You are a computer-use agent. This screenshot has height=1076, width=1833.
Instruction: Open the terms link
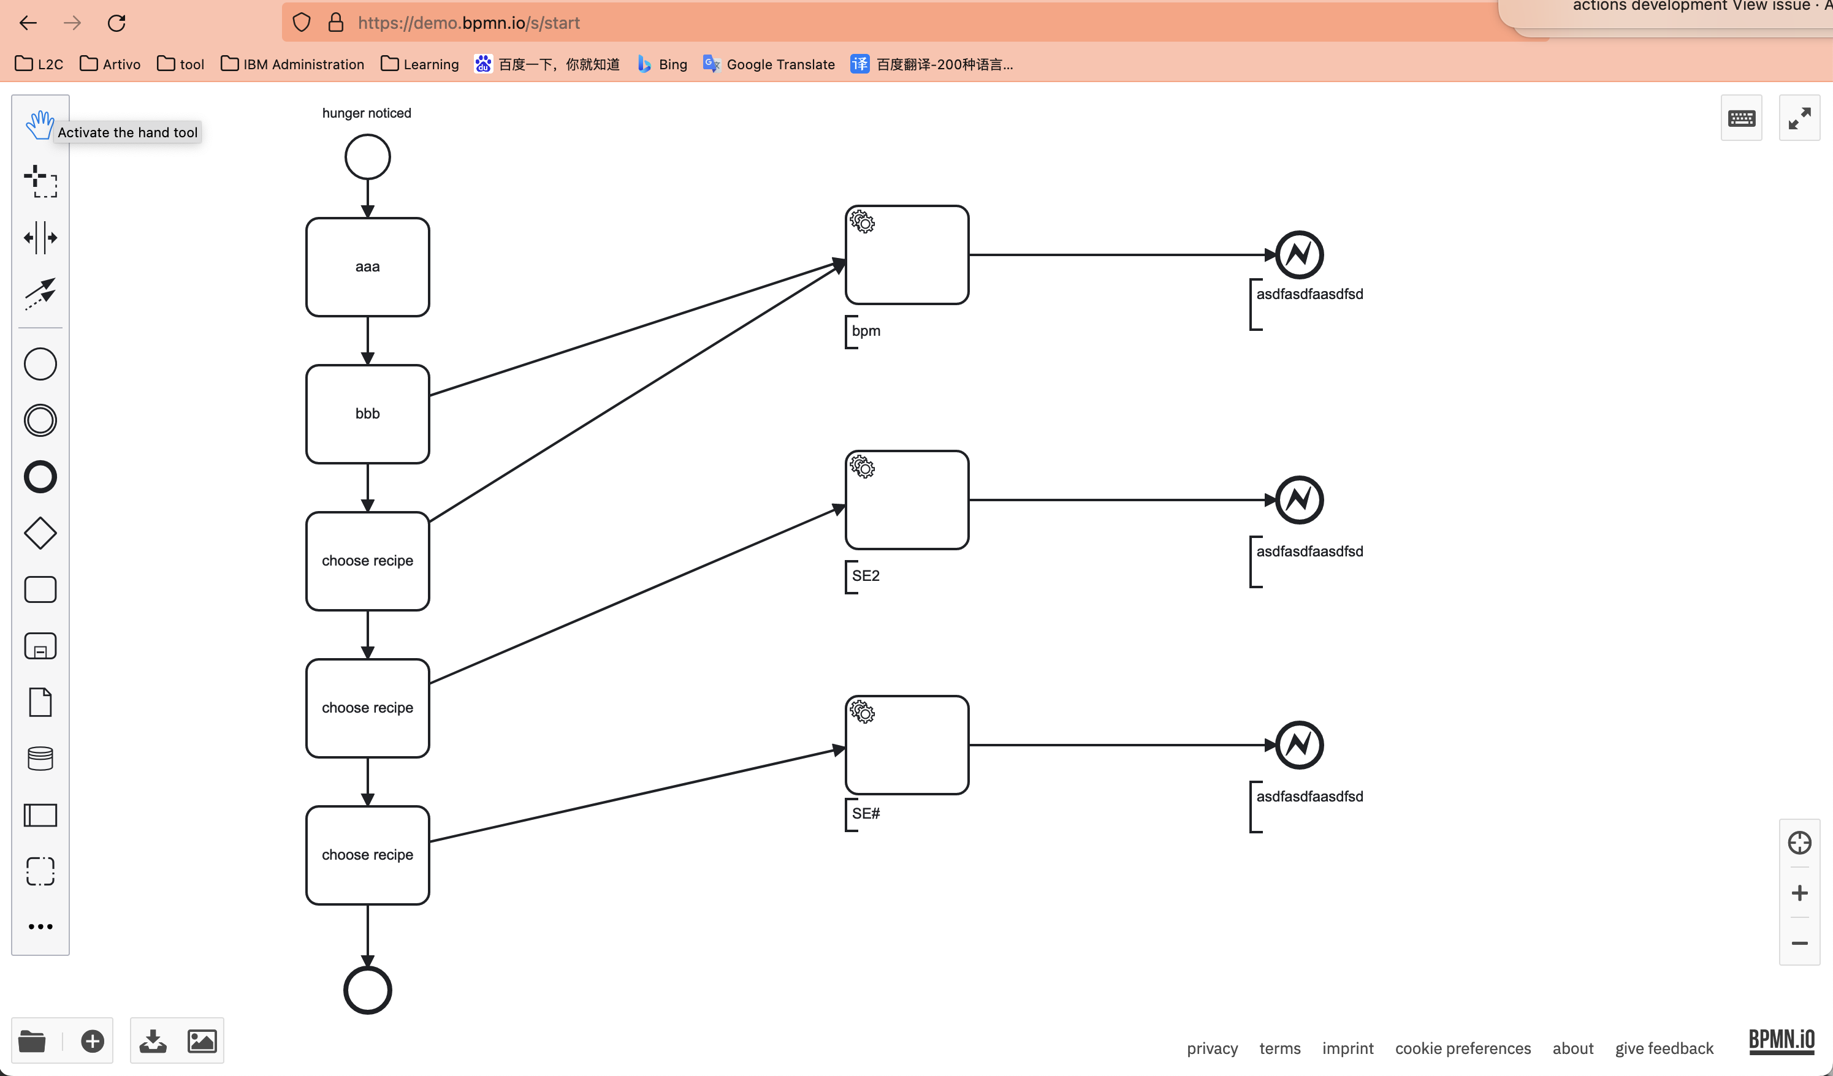(x=1279, y=1048)
